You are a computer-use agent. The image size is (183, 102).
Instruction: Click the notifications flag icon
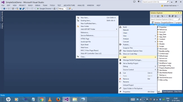tap(139, 2)
